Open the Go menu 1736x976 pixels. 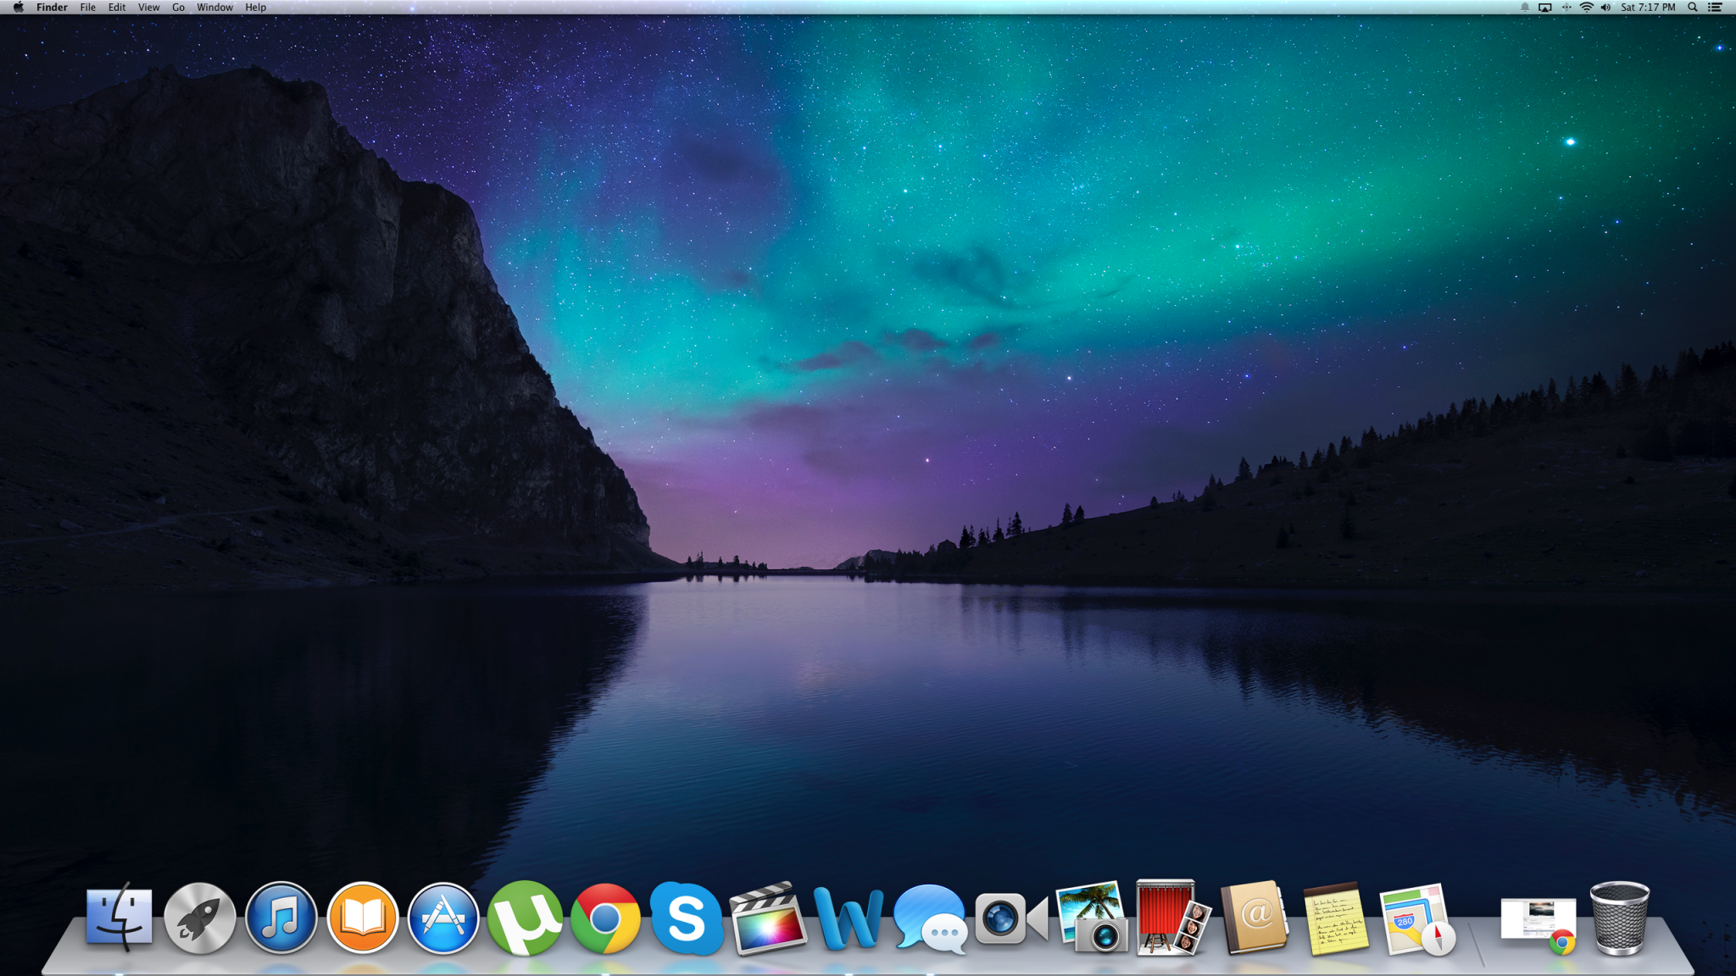pos(178,8)
